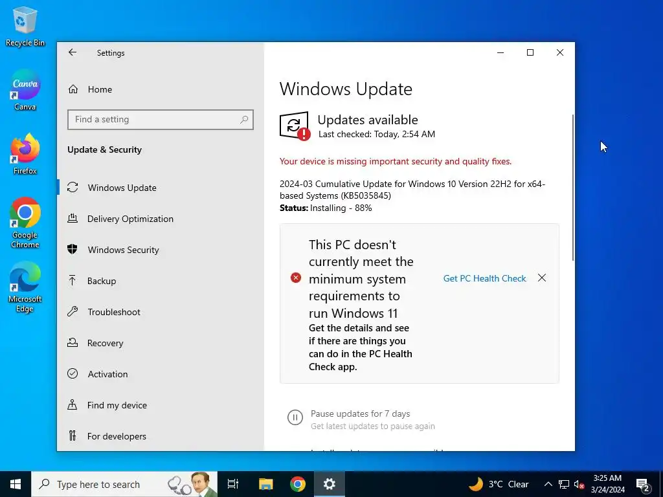Select the Canva desktop shortcut
This screenshot has width=663, height=497.
tap(25, 91)
